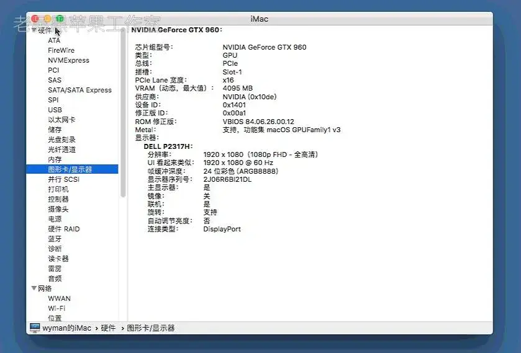Screen dimensions: 521x353
Task: Open Wi-Fi network entry
Action: click(57, 308)
